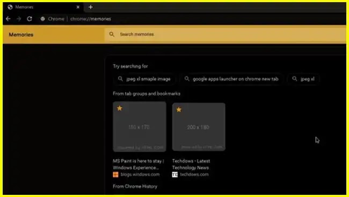Click 'From Chrome History' heading

point(135,187)
